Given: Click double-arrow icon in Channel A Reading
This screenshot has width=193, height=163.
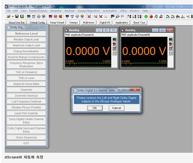Looking at the screenshot, I should pos(114,53).
